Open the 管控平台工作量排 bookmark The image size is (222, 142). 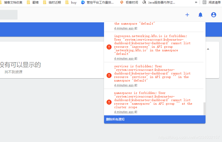(x=97, y=2)
